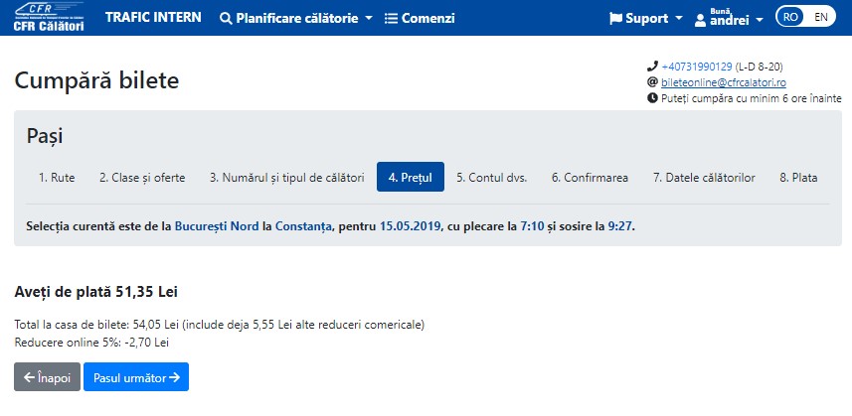852x416 pixels.
Task: Click the list icon beside Comenzi
Action: [391, 18]
